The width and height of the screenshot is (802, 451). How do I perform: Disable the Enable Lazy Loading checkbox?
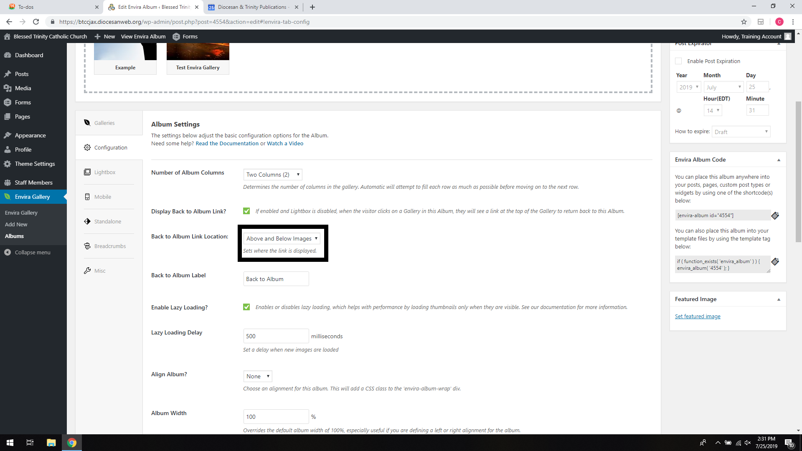click(x=246, y=307)
